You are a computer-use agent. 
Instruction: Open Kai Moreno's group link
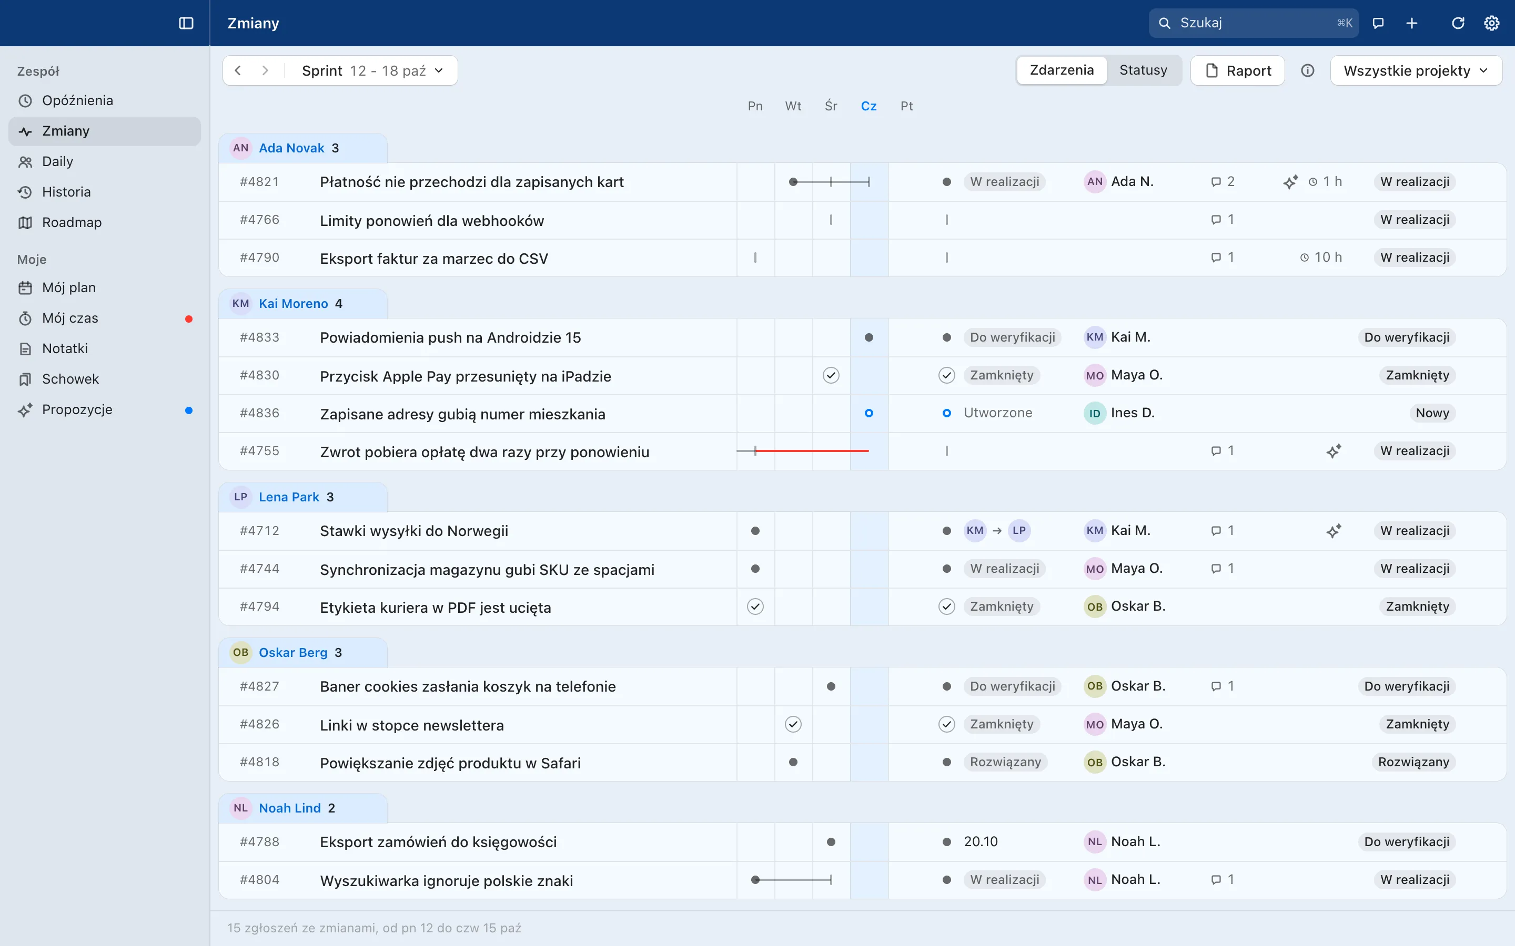pos(294,303)
